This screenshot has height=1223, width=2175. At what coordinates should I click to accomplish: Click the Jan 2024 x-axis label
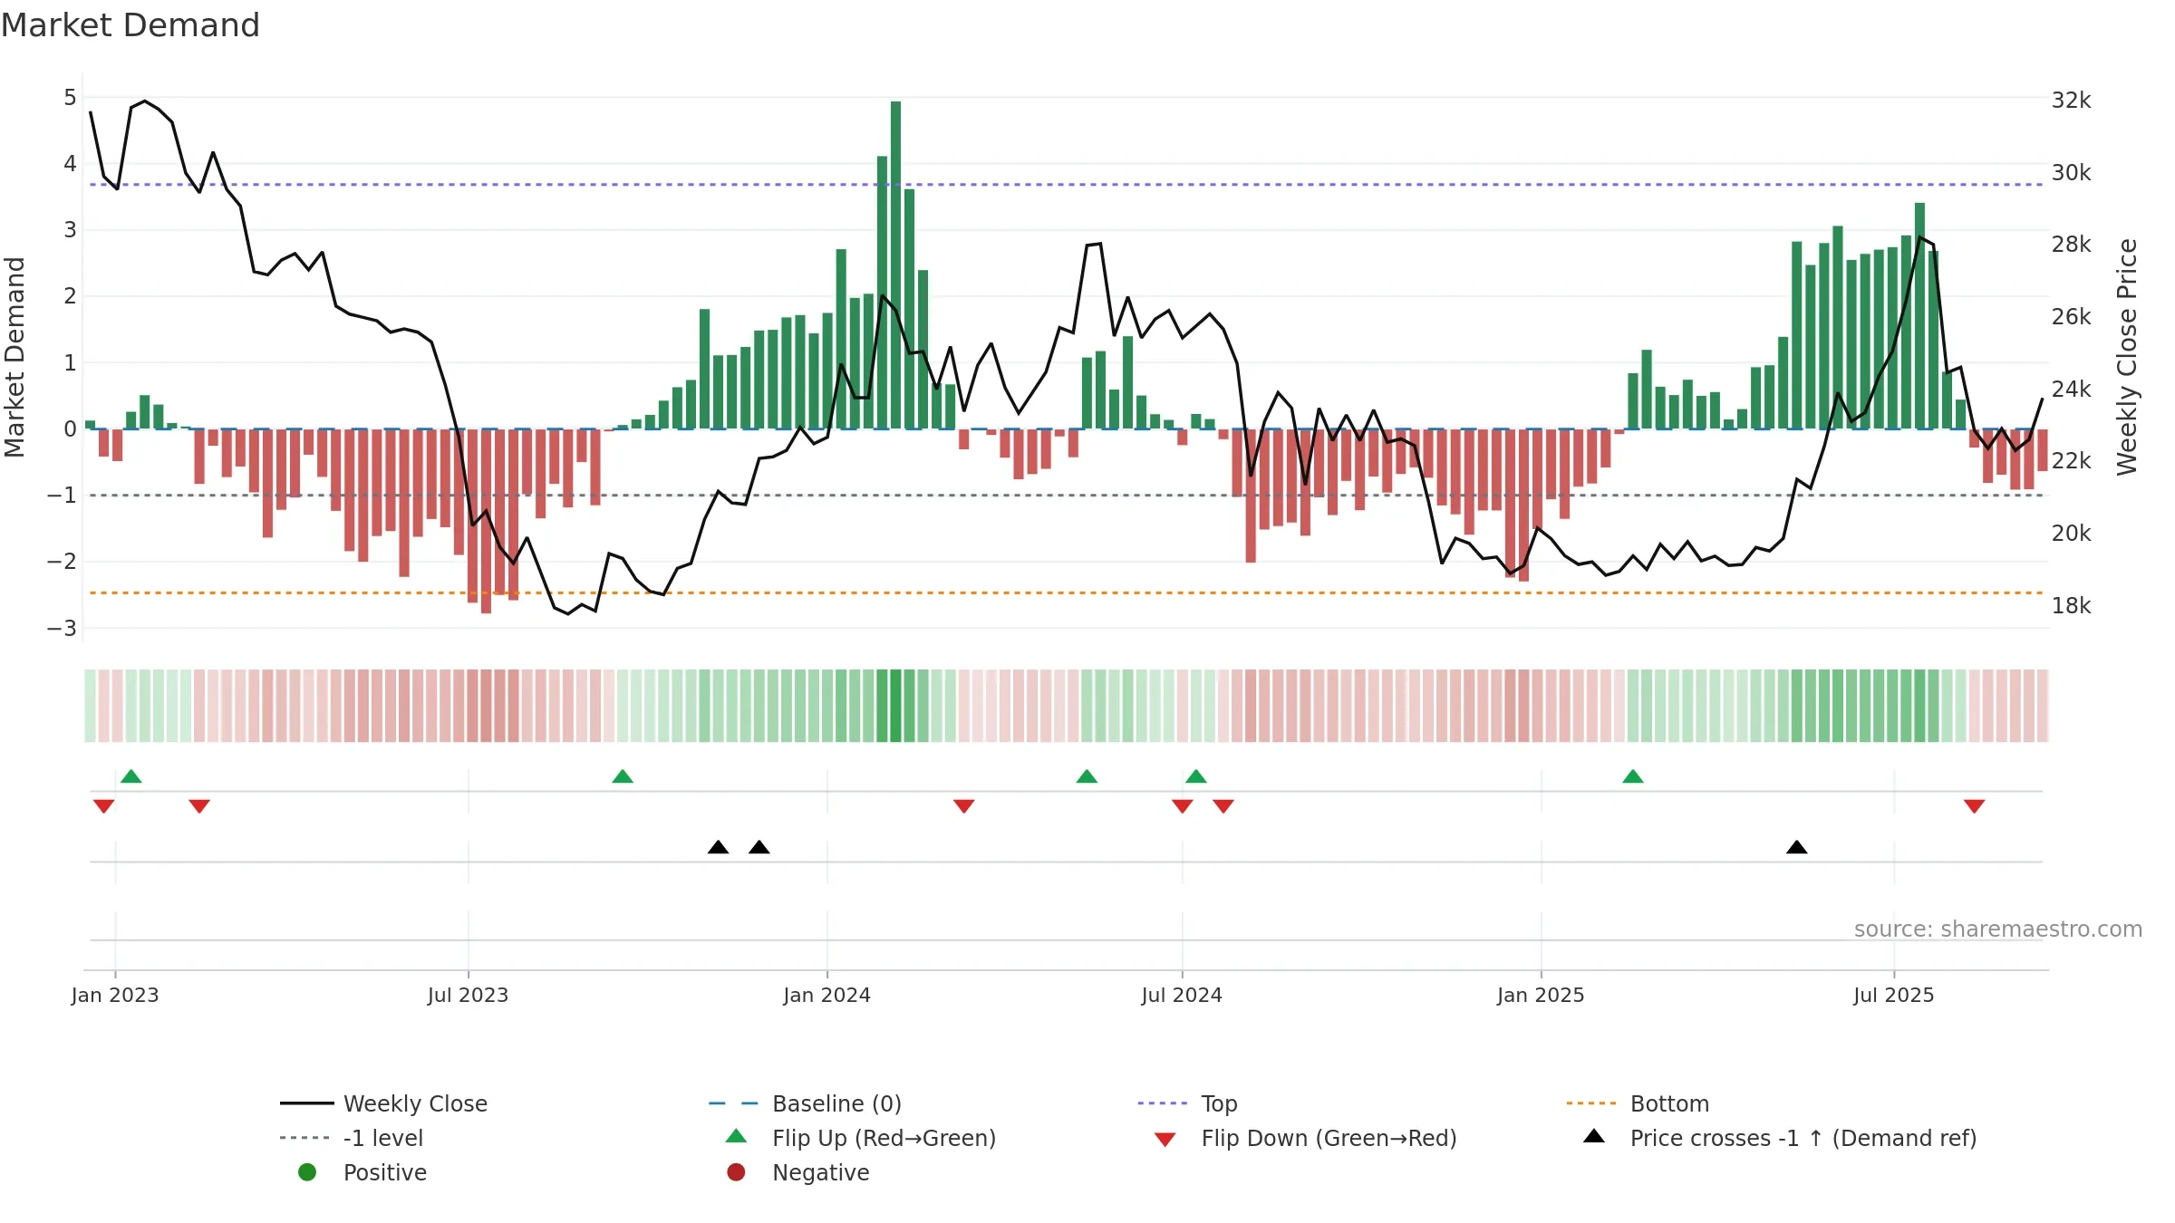click(826, 996)
